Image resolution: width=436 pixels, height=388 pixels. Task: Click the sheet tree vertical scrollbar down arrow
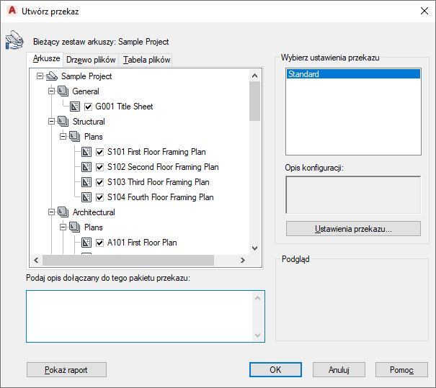(x=254, y=248)
